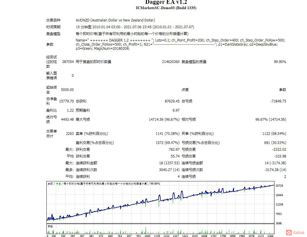Select the average loss trade value "-103.98"

(280, 156)
